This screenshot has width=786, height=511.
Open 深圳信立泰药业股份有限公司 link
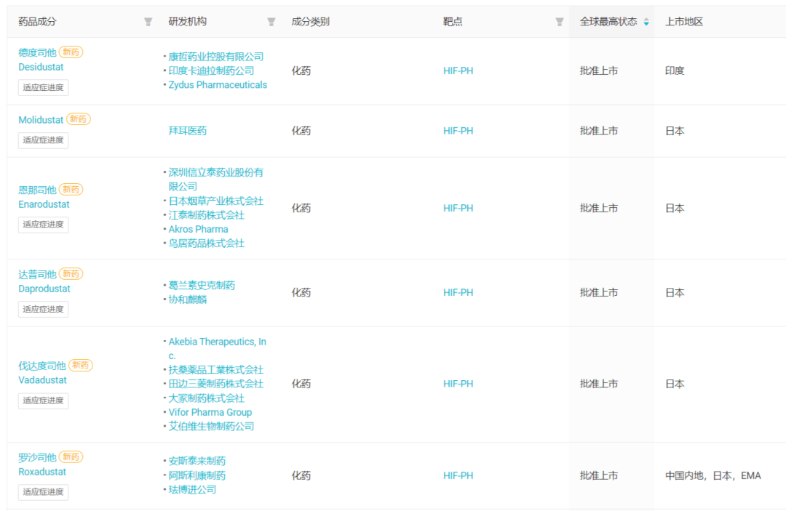(x=216, y=179)
